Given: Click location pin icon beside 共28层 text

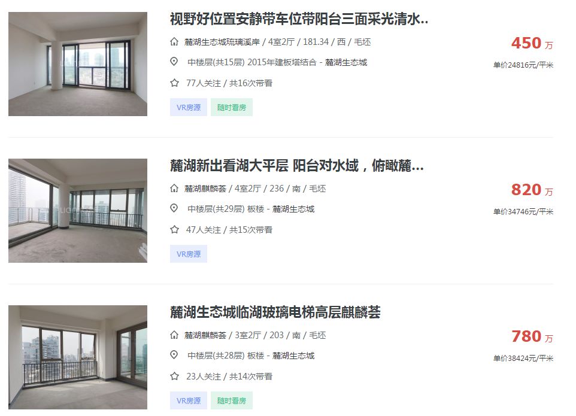Looking at the screenshot, I should pos(174,355).
